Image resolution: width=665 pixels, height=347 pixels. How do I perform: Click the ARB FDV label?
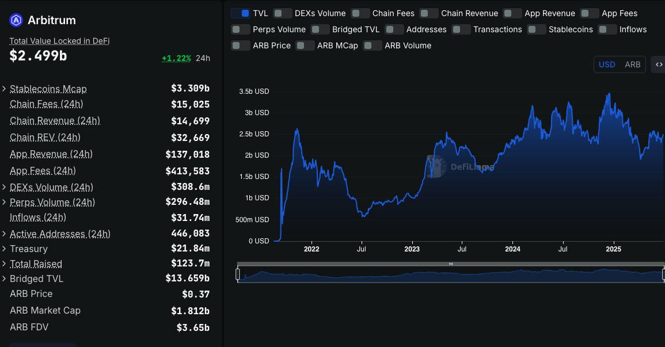(29, 327)
